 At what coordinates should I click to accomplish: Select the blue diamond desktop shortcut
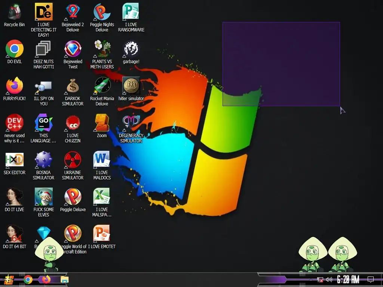(x=43, y=233)
